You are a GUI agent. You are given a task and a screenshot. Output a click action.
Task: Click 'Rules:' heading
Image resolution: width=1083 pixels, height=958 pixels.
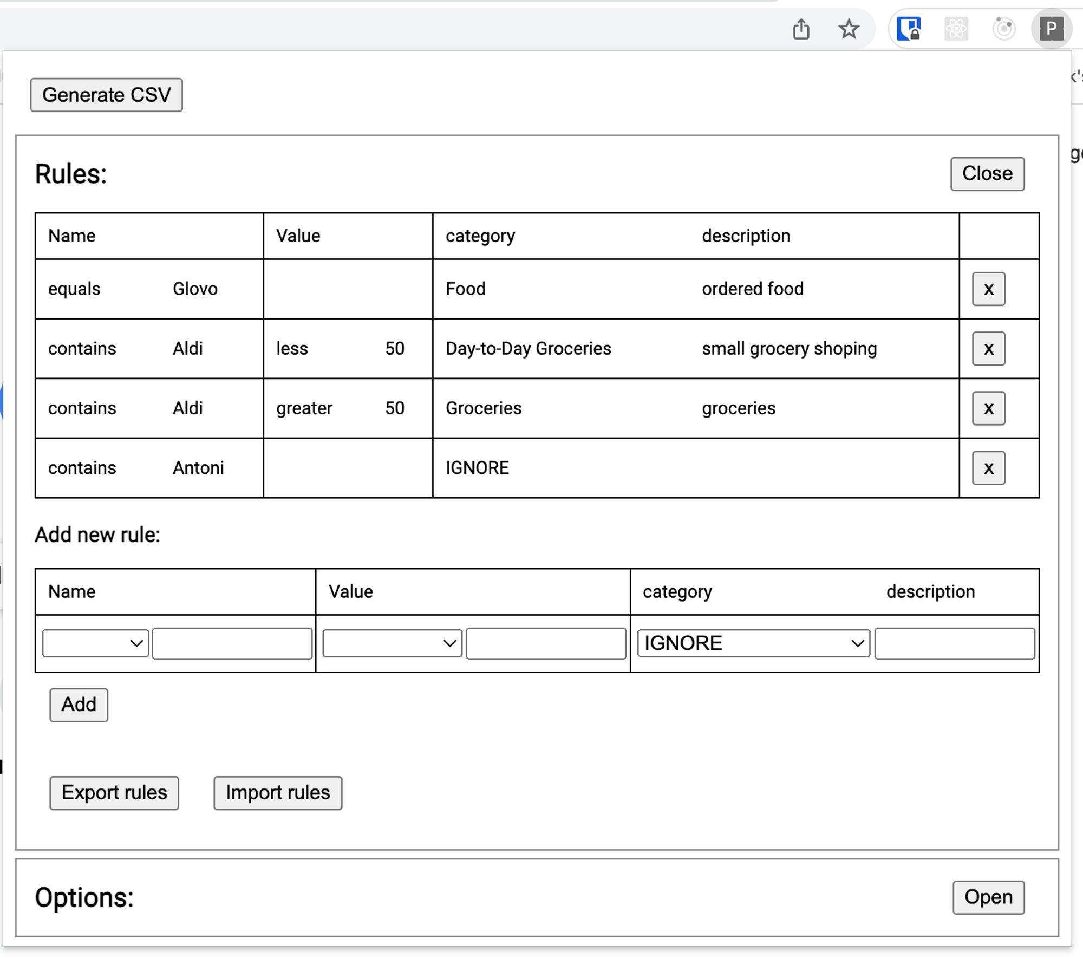(x=71, y=174)
